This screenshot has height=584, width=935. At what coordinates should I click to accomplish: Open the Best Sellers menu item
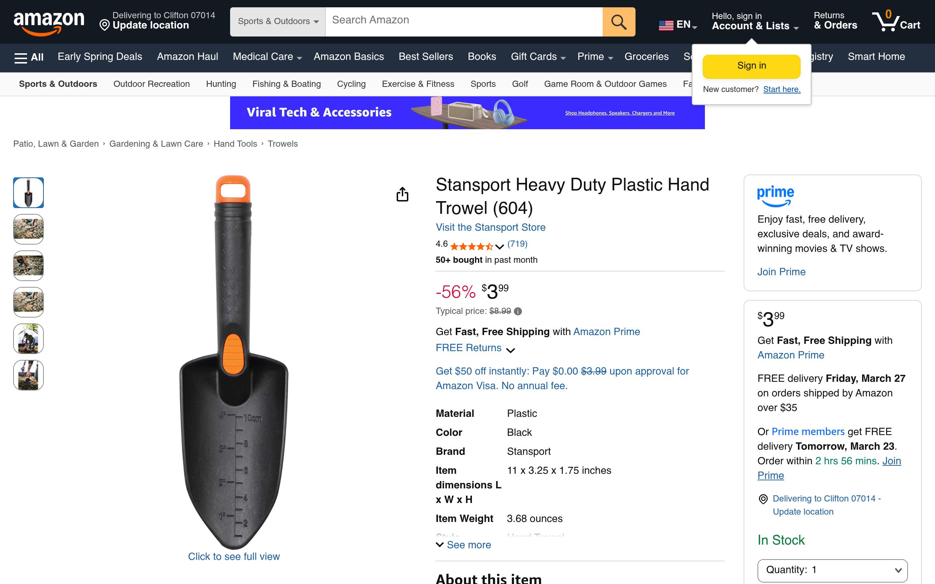[x=425, y=57]
